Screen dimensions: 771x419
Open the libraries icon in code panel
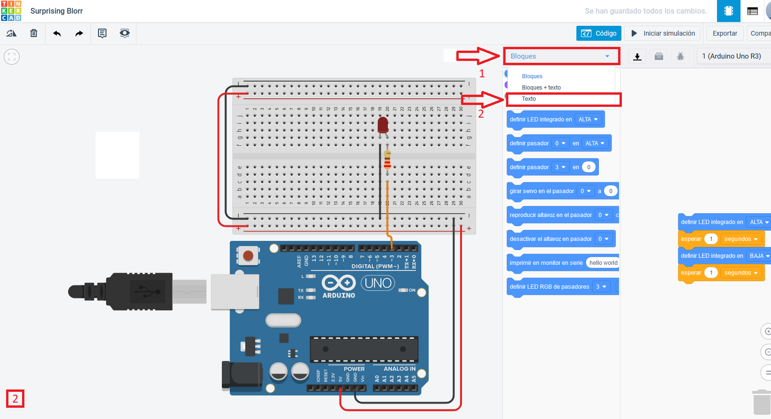point(659,56)
